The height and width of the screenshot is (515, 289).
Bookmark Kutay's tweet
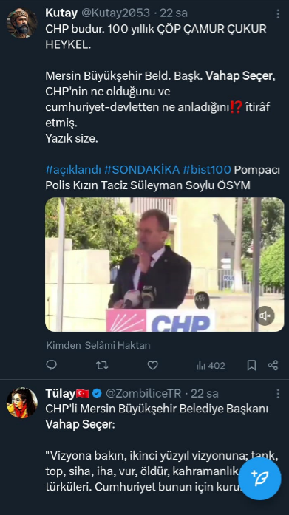click(251, 365)
